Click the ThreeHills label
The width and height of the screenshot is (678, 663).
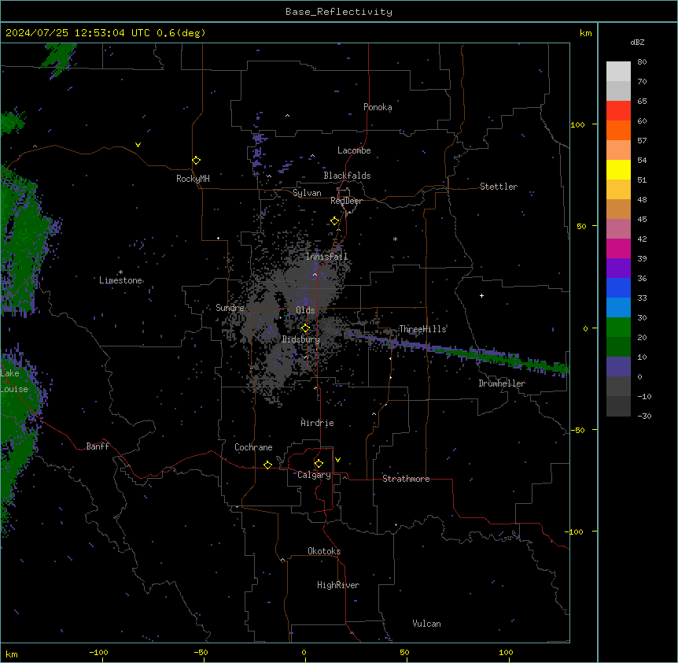422,329
